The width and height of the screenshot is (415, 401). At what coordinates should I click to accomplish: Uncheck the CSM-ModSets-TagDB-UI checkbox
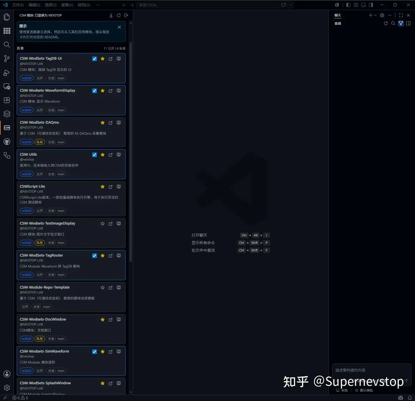(95, 59)
